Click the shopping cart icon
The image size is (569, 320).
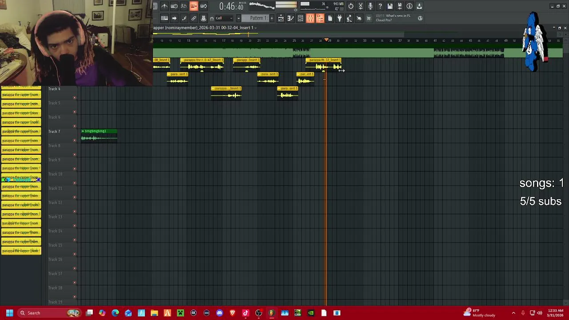(369, 18)
